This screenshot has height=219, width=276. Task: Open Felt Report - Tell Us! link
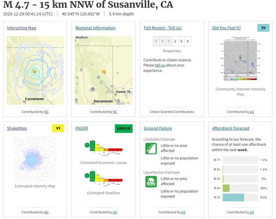[163, 28]
